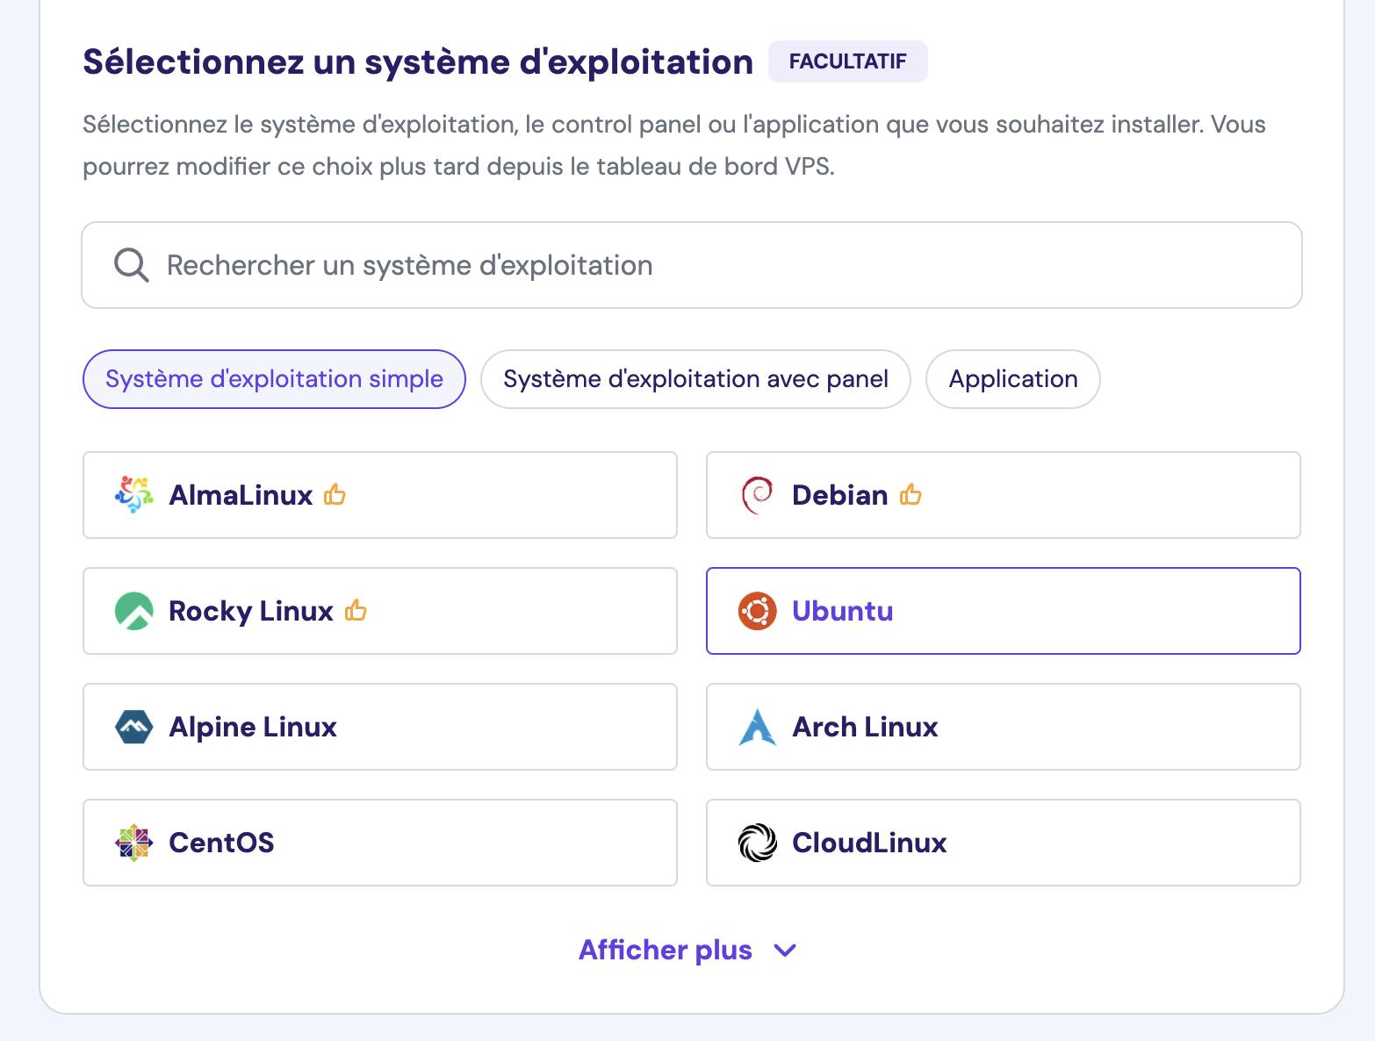Click the description text about the control panel
Screen dimensions: 1375x1041
pyautogui.click(x=674, y=146)
